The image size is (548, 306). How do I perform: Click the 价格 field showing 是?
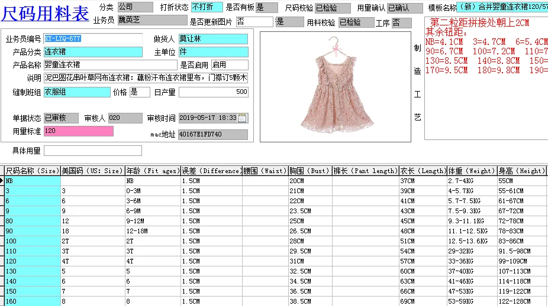coord(140,92)
